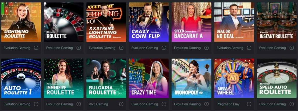
Task: Open info icon under Crazy Coin Flip
Action: pyautogui.click(x=164, y=48)
